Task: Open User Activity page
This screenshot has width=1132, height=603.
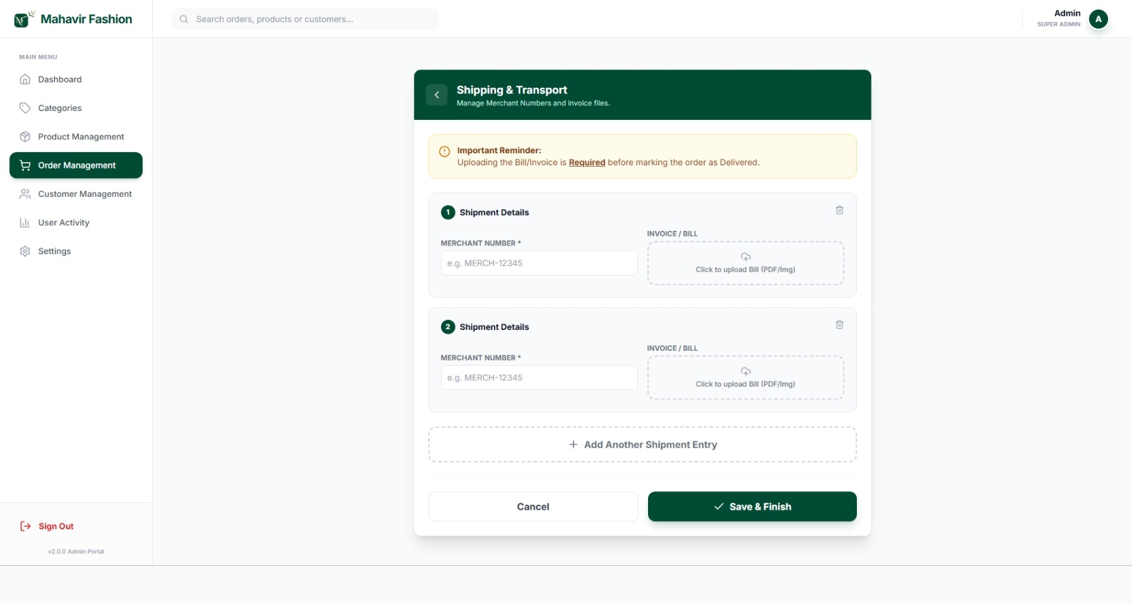Action: point(64,223)
